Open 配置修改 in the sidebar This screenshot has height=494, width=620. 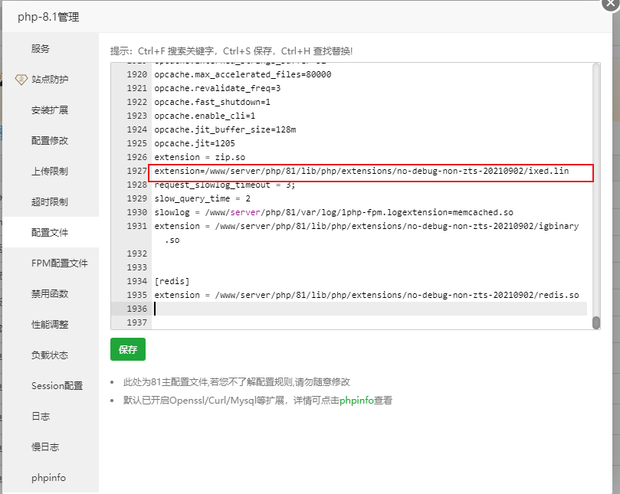pos(50,140)
